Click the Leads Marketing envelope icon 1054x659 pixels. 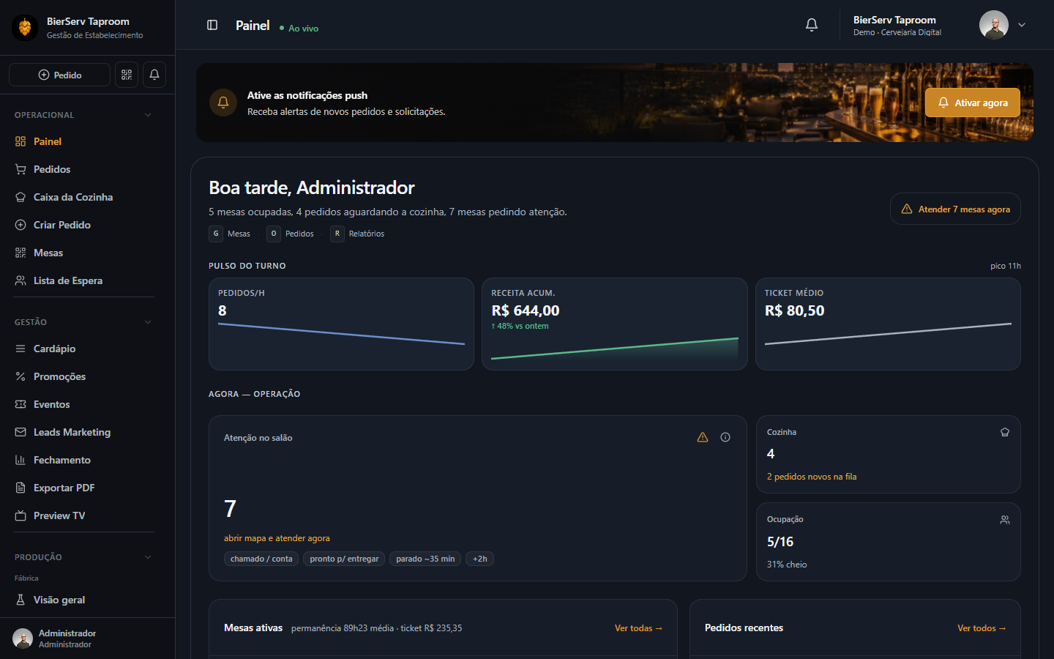(x=20, y=432)
